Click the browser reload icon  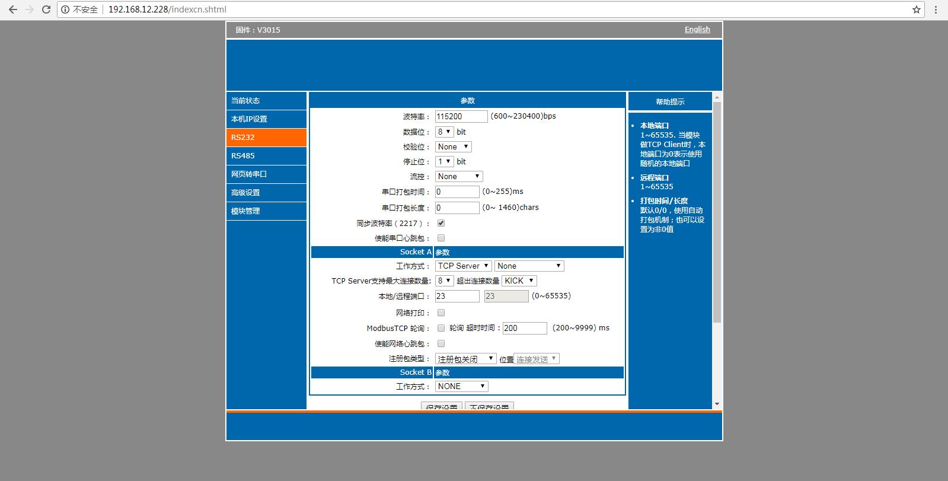pyautogui.click(x=46, y=9)
